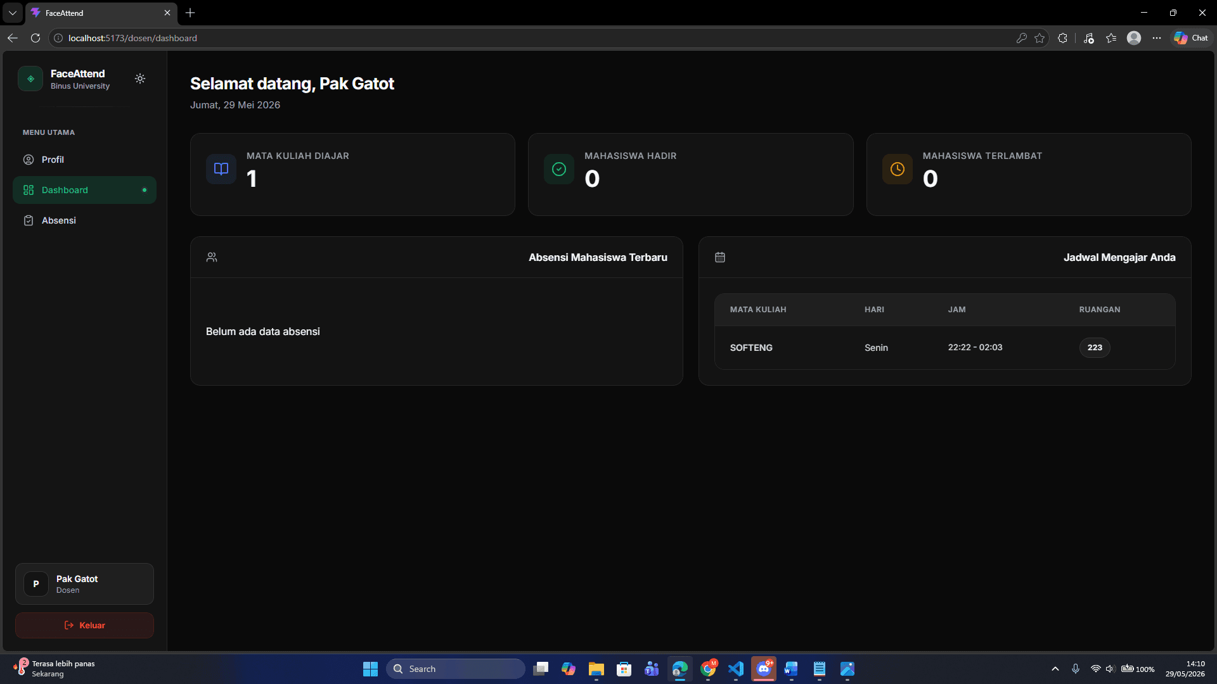
Task: Open Google Chrome from the taskbar
Action: point(708,669)
